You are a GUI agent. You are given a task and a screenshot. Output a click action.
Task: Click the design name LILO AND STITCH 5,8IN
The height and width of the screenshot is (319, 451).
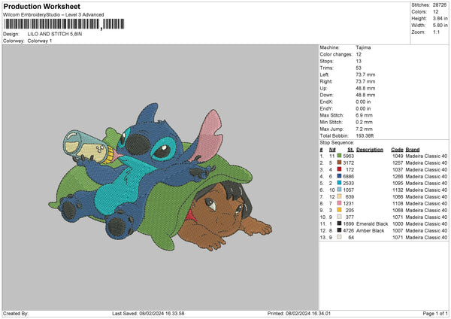tap(55, 34)
